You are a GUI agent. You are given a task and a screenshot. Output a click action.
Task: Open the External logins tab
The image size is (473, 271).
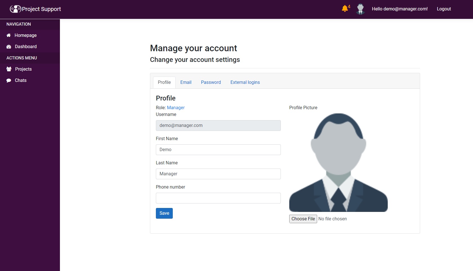click(245, 82)
